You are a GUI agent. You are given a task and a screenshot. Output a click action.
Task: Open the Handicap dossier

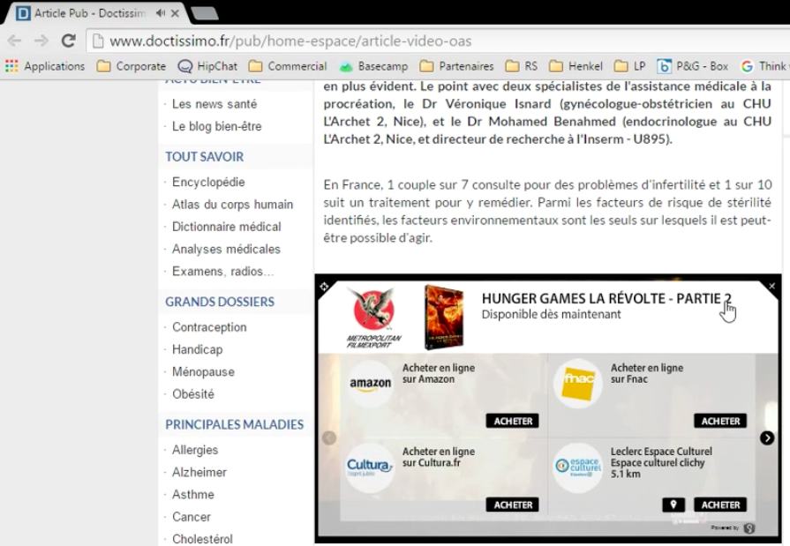tap(197, 349)
